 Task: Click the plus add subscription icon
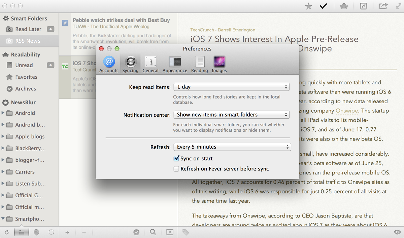pos(67,232)
